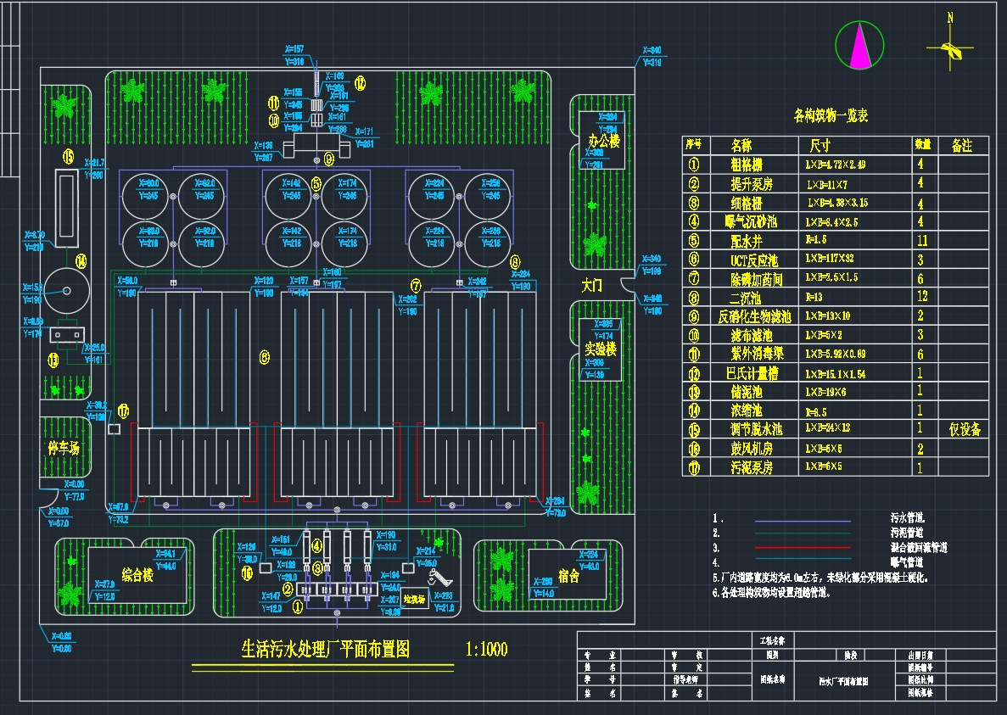
Task: Select the 混合液回流管道 legend text
Action: click(919, 547)
